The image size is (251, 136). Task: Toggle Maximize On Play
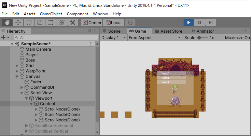pos(237,38)
